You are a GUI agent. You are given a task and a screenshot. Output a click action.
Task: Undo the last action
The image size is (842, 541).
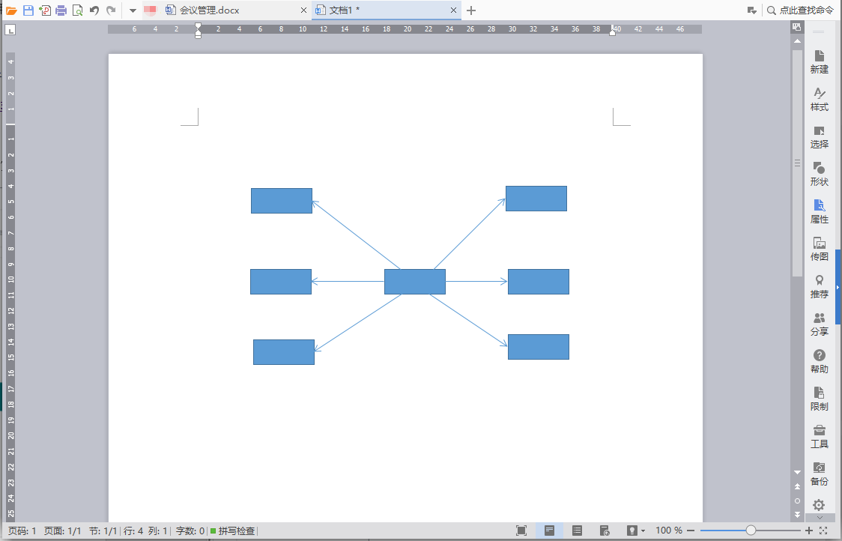click(94, 10)
